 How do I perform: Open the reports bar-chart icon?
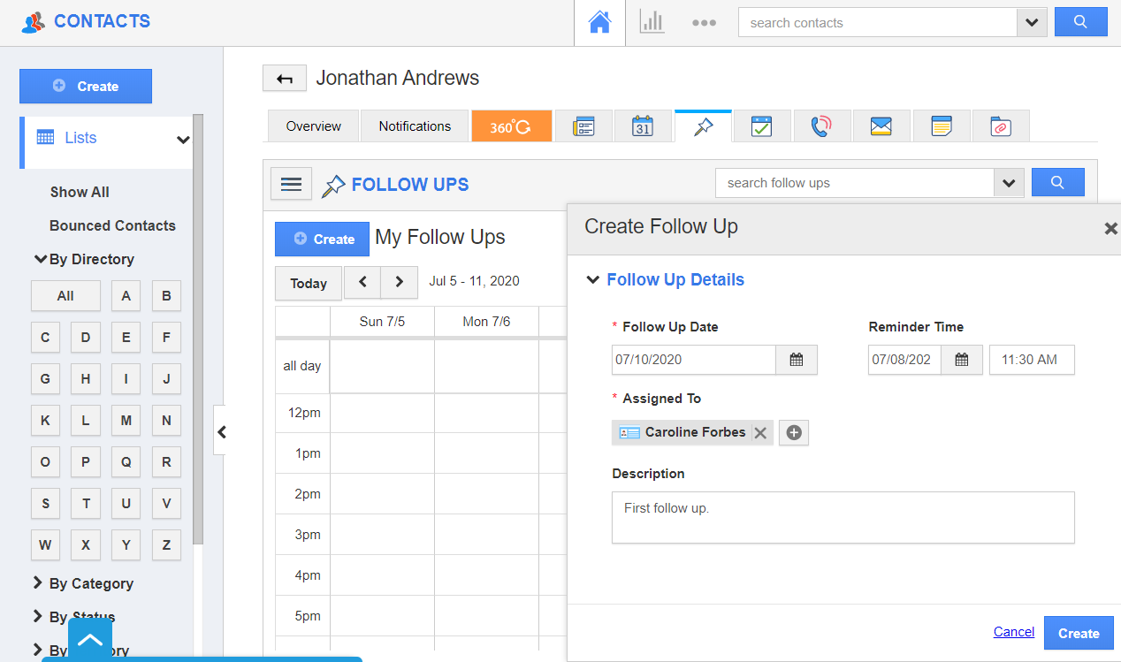(x=652, y=22)
